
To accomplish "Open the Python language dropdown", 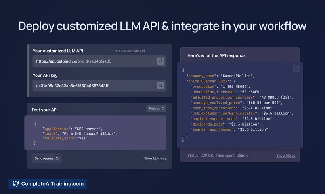I will (x=156, y=108).
